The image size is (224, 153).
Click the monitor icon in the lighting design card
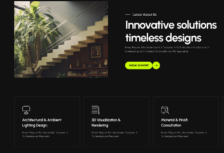tap(26, 110)
